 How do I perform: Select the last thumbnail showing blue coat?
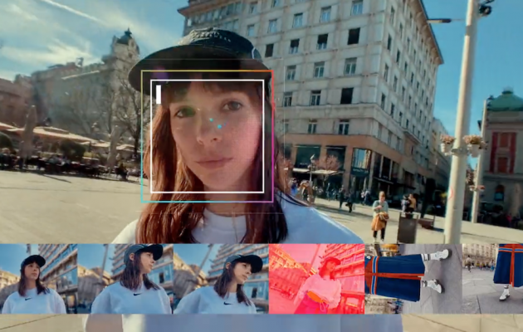click(492, 279)
